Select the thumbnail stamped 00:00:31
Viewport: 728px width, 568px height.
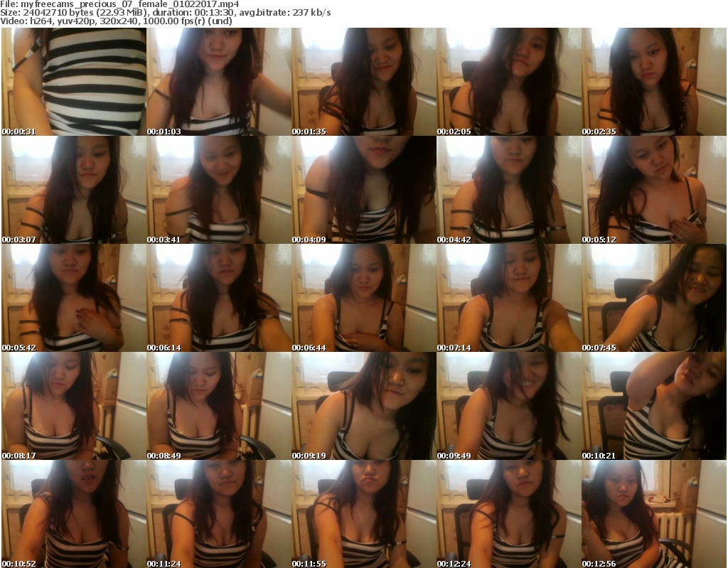(x=74, y=82)
